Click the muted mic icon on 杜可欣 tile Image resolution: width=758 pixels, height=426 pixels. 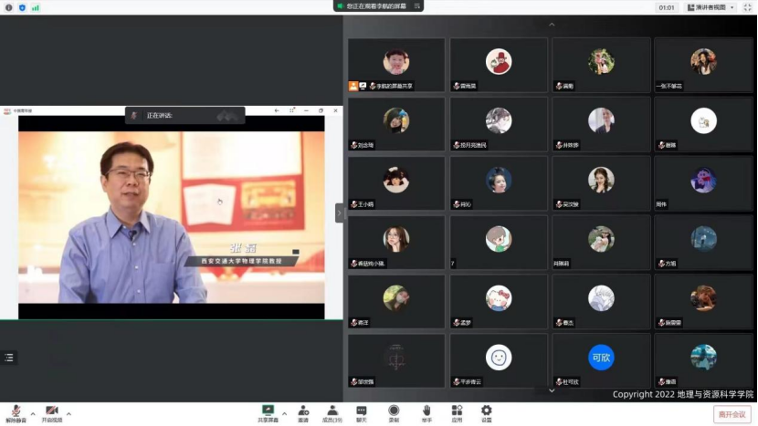(x=559, y=381)
